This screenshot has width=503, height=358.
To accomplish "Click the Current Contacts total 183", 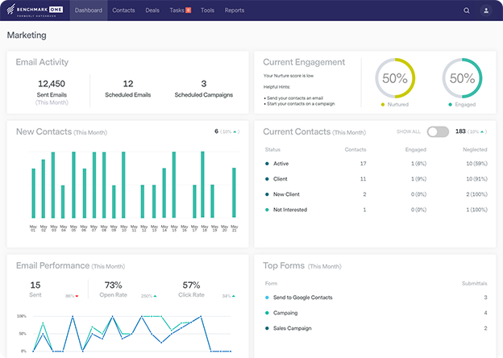I will coord(460,131).
